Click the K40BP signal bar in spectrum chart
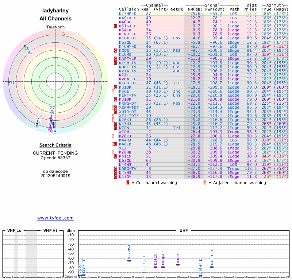This screenshot has width=292, height=280. (178, 265)
